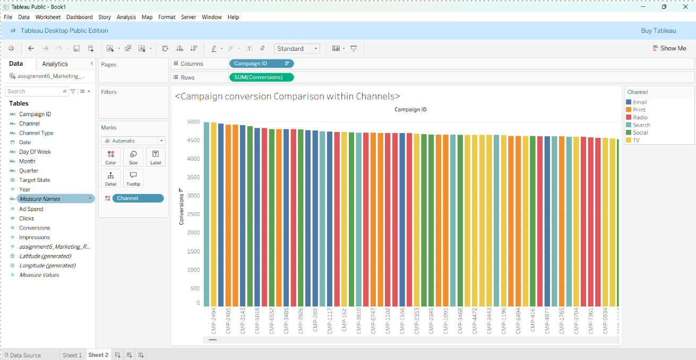Click the Save icon in the toolbar
Screen dimensions: 696x360
76,48
